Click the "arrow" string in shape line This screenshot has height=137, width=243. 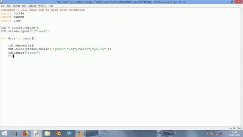32,53
